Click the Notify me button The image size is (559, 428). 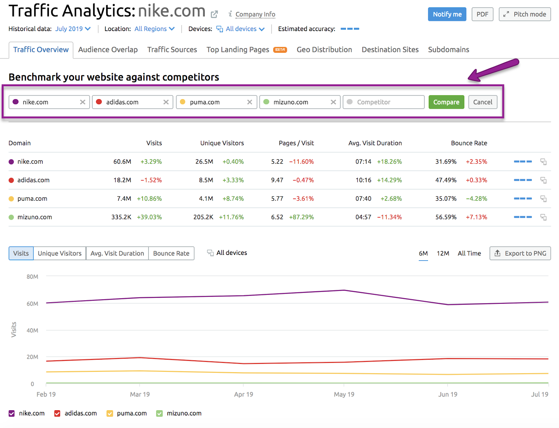[447, 14]
